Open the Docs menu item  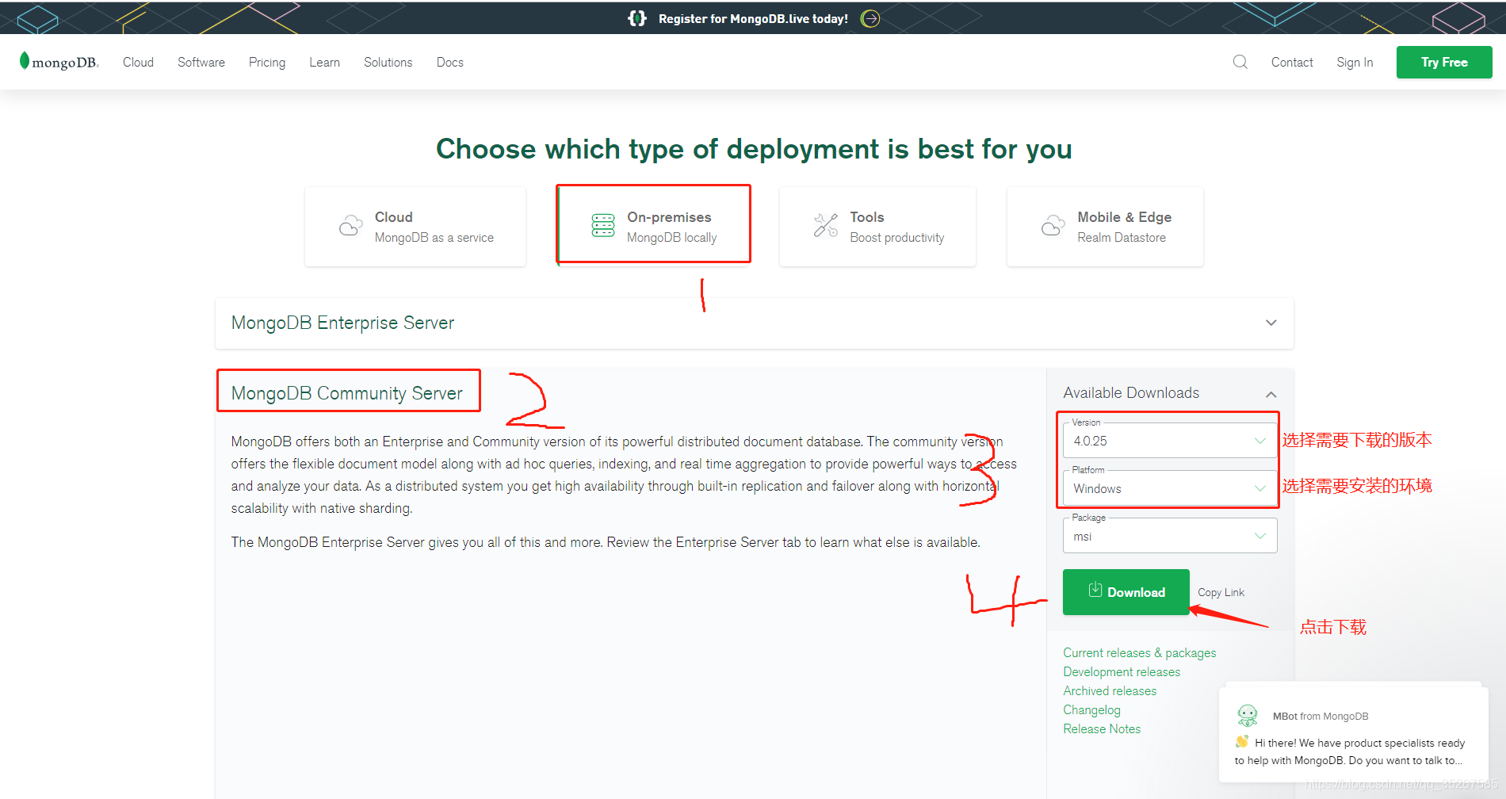click(449, 62)
